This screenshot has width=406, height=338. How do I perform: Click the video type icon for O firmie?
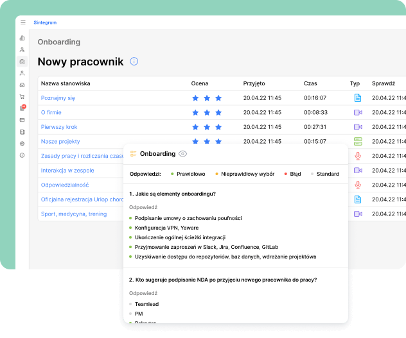pos(358,112)
